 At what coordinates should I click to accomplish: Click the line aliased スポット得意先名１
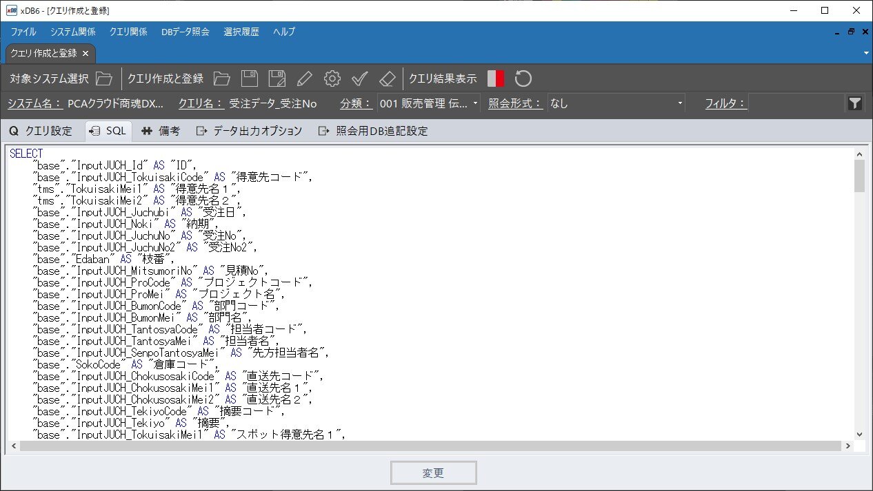point(188,435)
